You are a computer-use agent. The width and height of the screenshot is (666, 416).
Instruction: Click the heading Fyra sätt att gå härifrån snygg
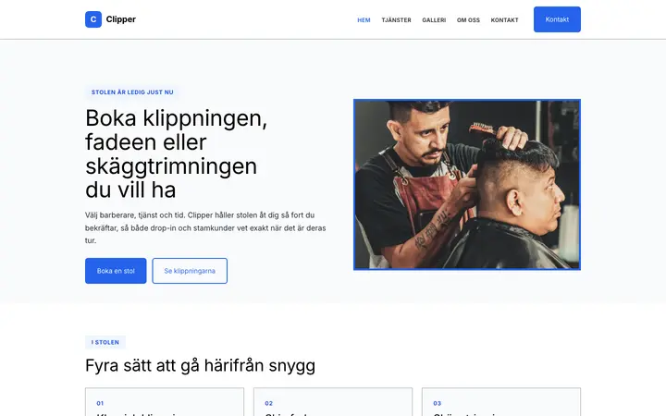pos(200,365)
